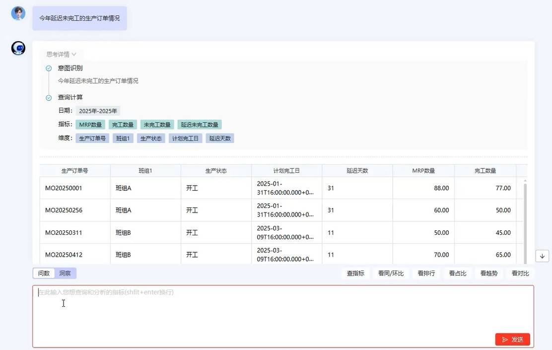Open the 查指标 quick action

coord(355,273)
